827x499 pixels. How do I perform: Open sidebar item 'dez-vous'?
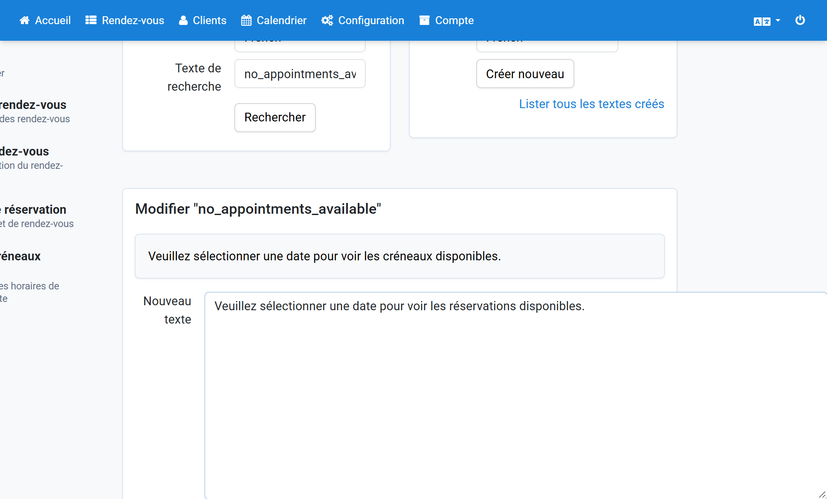25,151
